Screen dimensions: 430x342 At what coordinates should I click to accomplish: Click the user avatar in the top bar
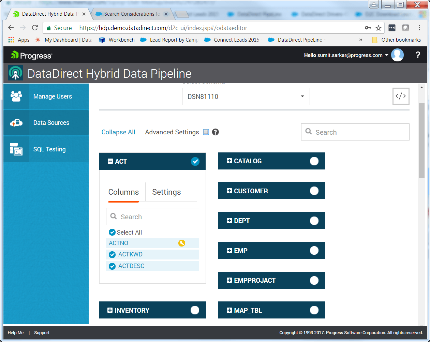(397, 55)
